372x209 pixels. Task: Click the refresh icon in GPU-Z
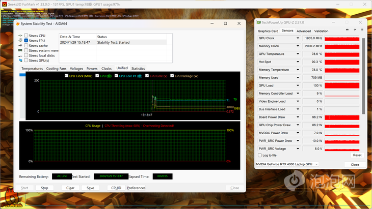355,29
